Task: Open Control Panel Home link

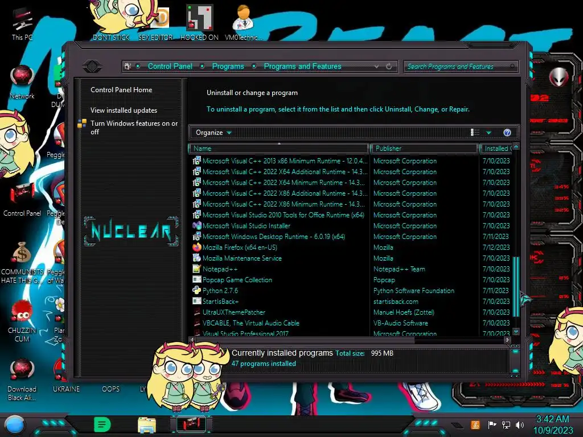Action: click(x=121, y=90)
